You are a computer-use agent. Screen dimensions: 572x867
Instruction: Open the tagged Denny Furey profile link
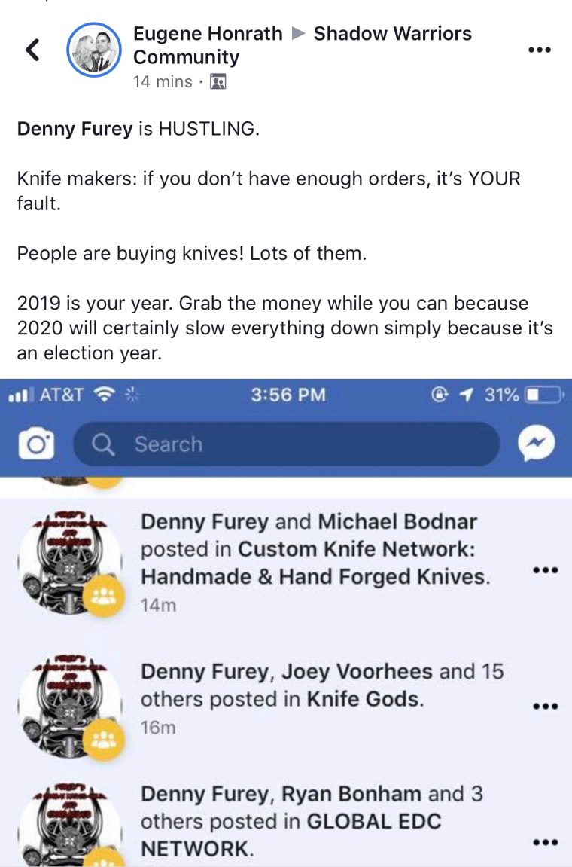pyautogui.click(x=75, y=129)
